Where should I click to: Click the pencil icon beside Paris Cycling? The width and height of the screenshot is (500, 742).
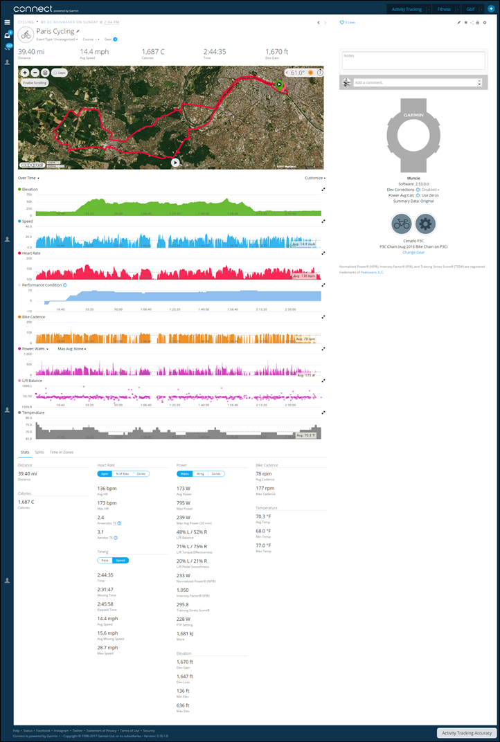click(78, 31)
